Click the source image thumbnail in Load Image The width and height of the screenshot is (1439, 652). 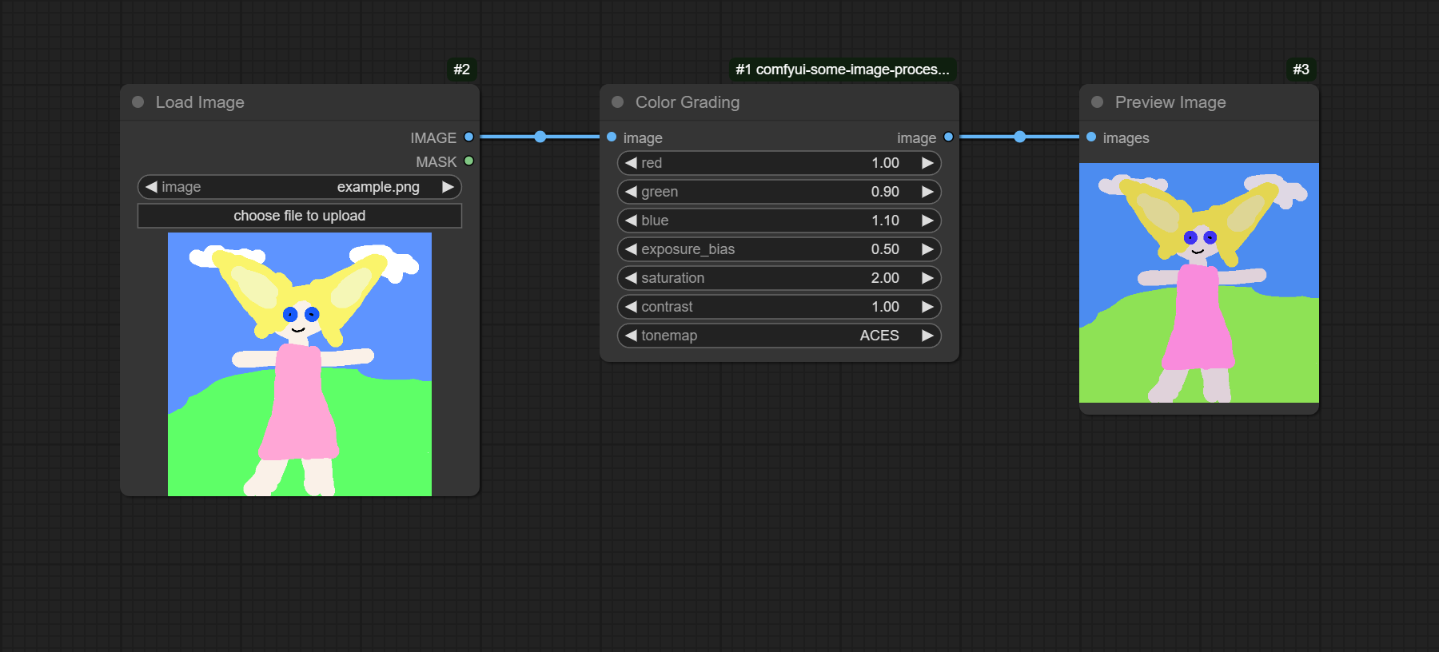[300, 364]
